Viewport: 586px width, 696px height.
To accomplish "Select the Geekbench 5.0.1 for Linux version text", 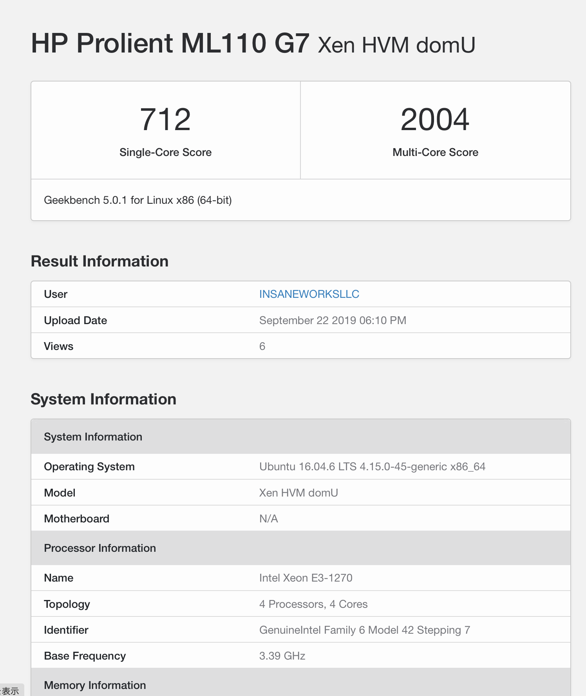I will (138, 200).
